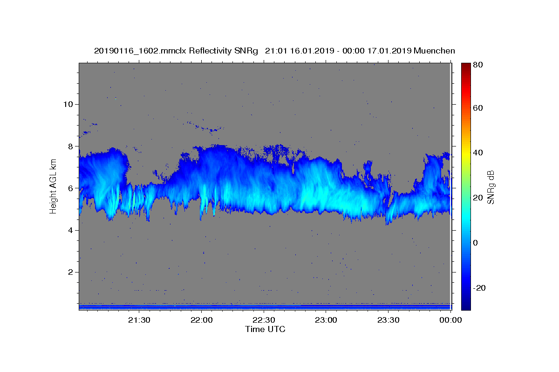Screen dimensions: 559x372
Task: Click the 22:30 time axis label
Action: click(x=264, y=320)
